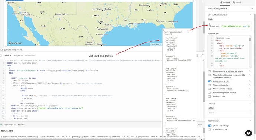Image resolution: width=256 pixels, height=140 pixels.
Task: Collapse the LAYOUT section chevron
Action: [250, 103]
